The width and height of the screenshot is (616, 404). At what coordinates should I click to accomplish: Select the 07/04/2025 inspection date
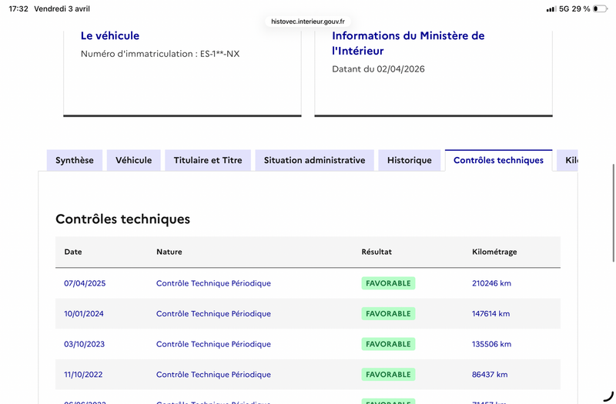(85, 283)
